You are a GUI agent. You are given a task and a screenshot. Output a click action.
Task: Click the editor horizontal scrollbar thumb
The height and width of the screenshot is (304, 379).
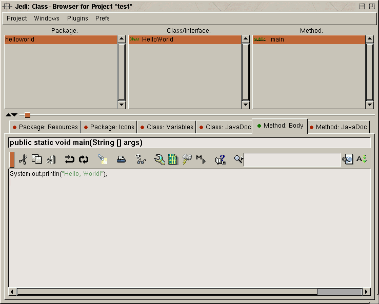click(167, 292)
